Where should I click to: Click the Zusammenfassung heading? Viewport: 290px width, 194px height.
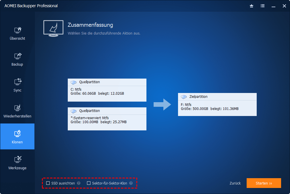pos(90,25)
